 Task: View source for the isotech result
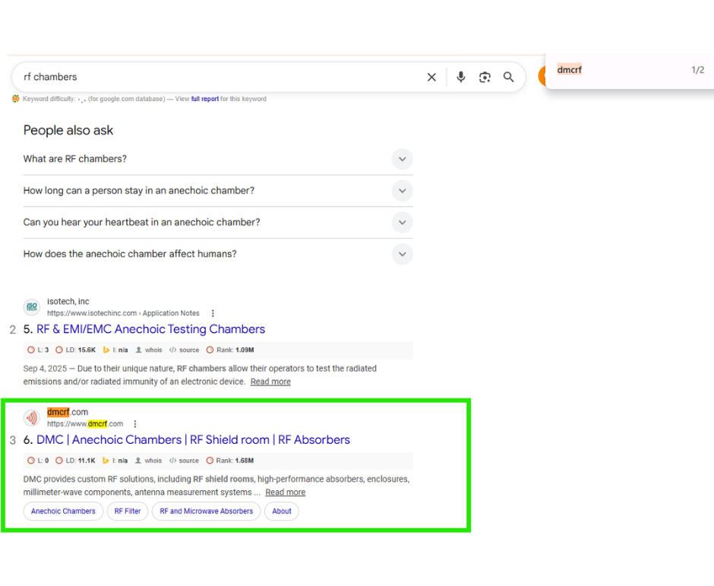pyautogui.click(x=184, y=350)
